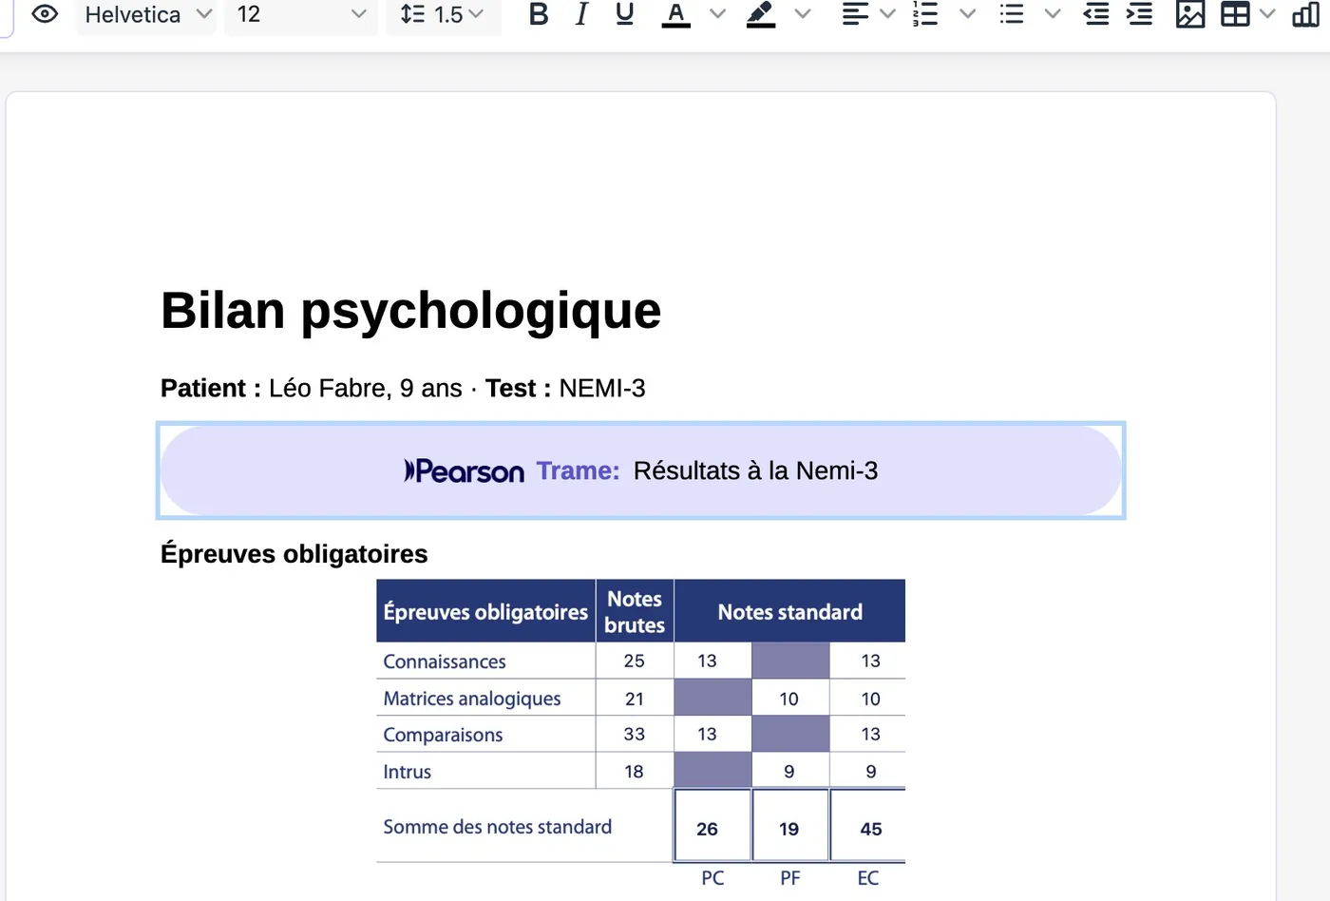Insert an image using the picture icon
The image size is (1330, 901).
click(1190, 14)
